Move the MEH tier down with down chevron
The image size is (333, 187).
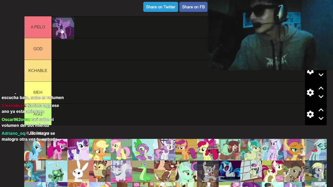[321, 97]
